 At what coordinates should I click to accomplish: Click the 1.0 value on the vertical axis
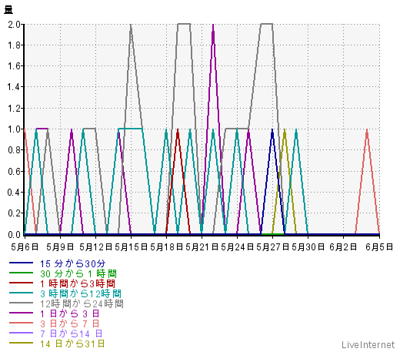click(x=14, y=129)
